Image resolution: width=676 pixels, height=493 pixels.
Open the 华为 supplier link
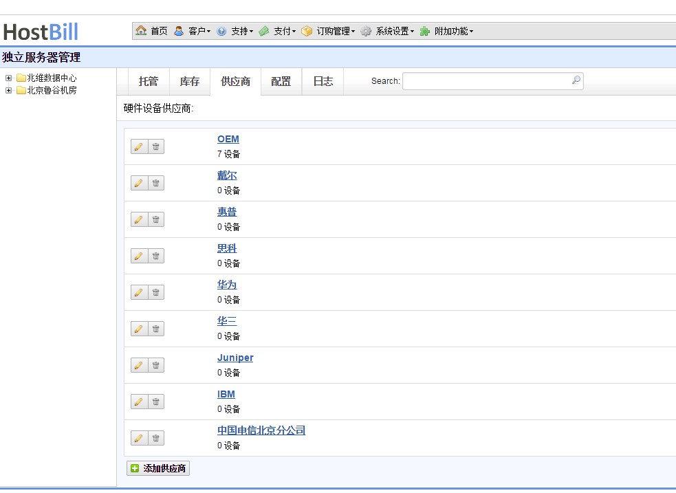point(227,285)
